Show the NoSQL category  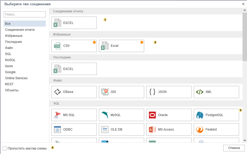10,60
